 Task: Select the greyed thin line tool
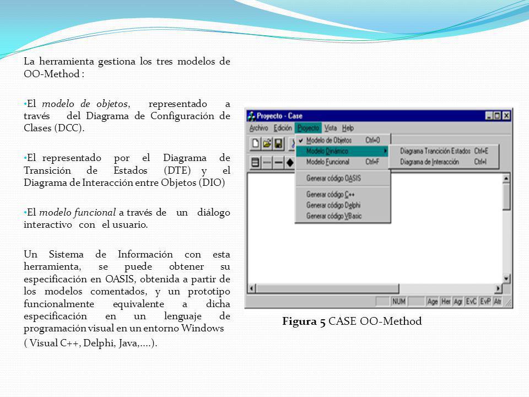coord(267,163)
